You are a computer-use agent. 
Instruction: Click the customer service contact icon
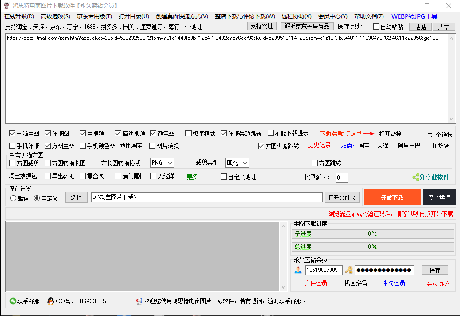[13, 301]
